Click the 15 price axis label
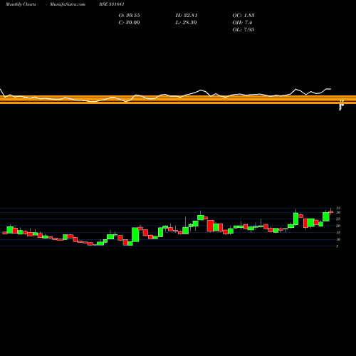 tap(338, 233)
